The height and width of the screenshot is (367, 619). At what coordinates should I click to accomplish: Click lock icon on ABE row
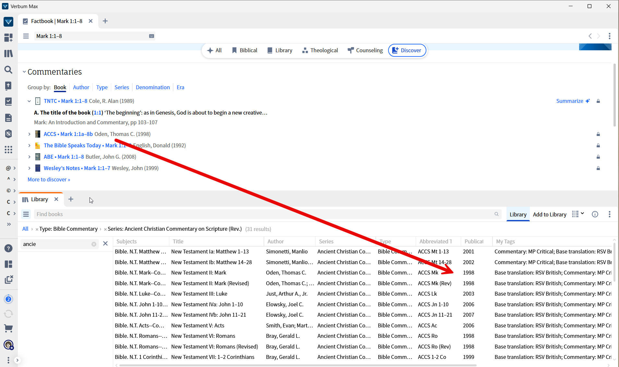[x=598, y=157]
